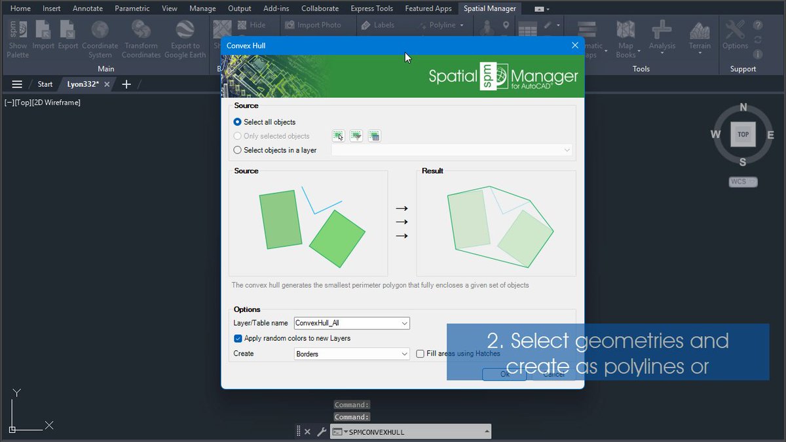
Task: Open Spatial Manager Options in Support panel
Action: pyautogui.click(x=735, y=36)
